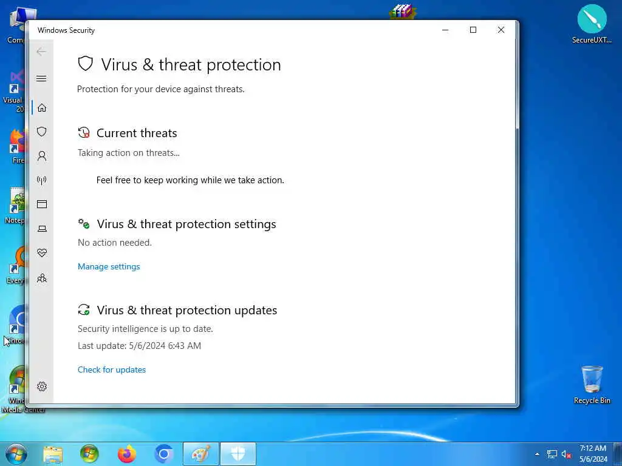This screenshot has width=622, height=466.
Task: Open File Explorer from the taskbar
Action: (x=53, y=454)
